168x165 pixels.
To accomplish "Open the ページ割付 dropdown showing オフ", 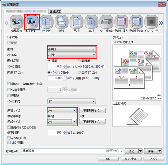I will click(71, 101).
